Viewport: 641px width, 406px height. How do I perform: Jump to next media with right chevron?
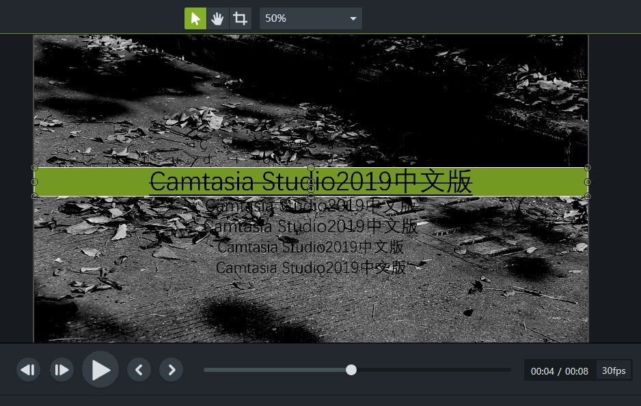coord(172,370)
